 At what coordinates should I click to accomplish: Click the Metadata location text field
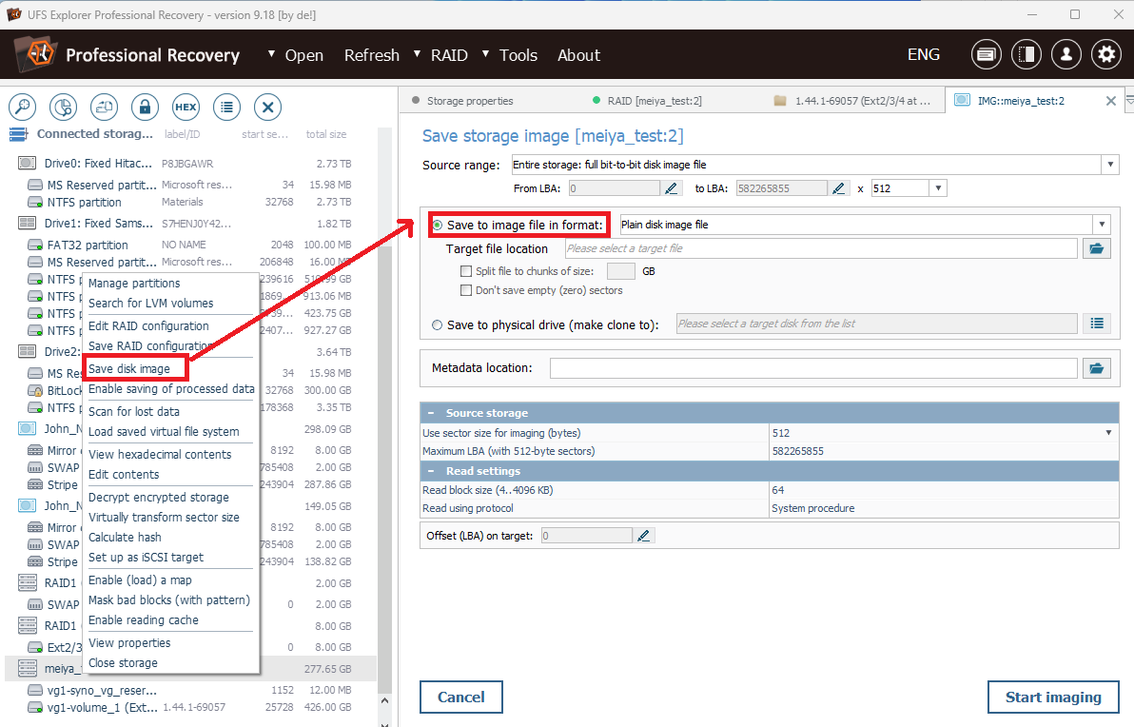pos(813,368)
